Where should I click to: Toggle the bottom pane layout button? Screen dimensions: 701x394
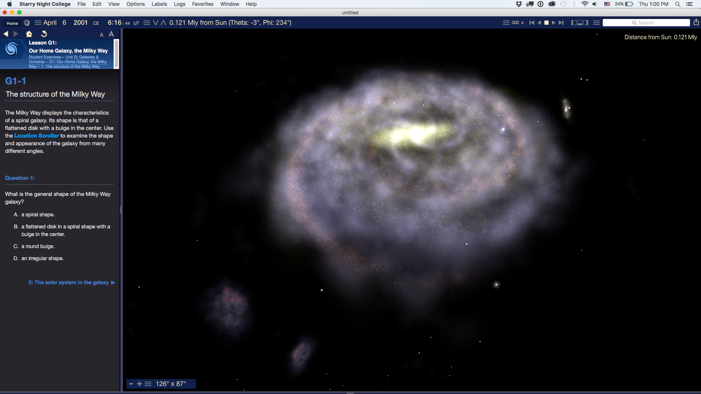[x=580, y=23]
